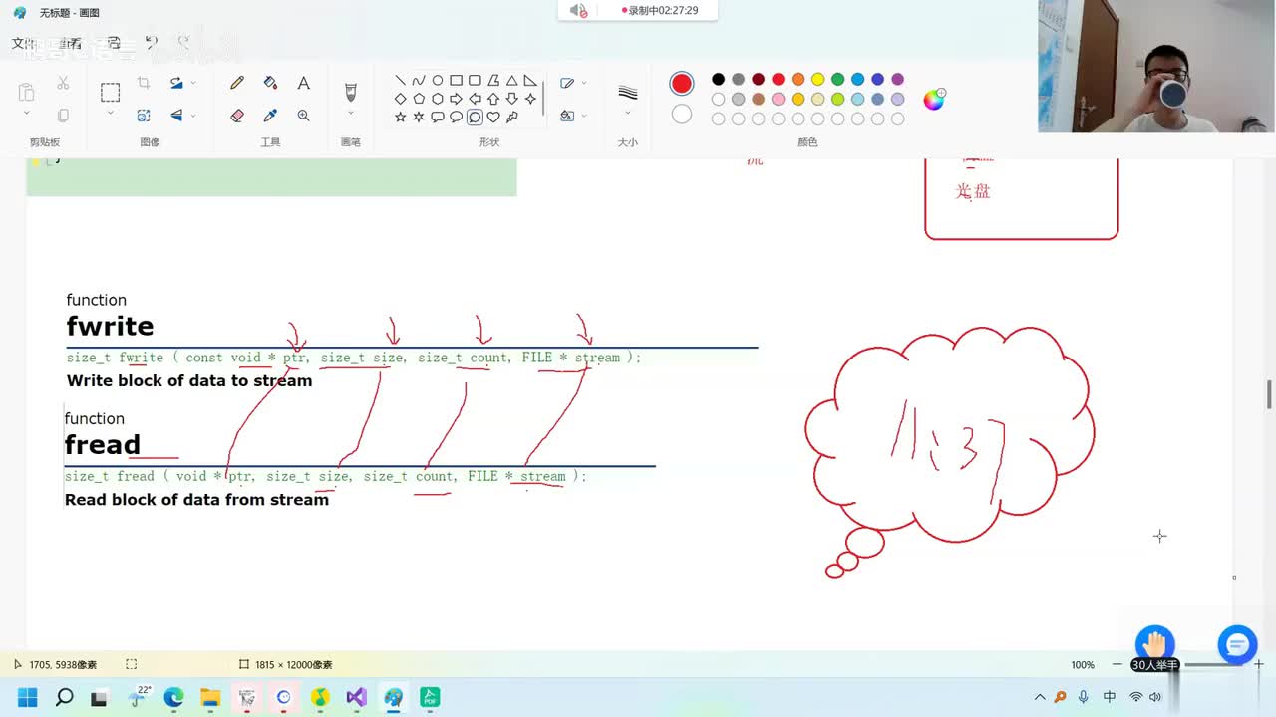1276x717 pixels.
Task: Pick the orange color swatch
Action: click(797, 79)
